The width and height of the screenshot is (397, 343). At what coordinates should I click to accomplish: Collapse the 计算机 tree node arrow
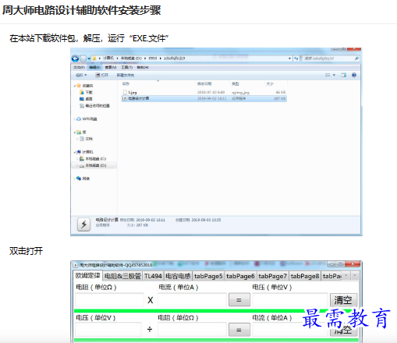pos(75,152)
